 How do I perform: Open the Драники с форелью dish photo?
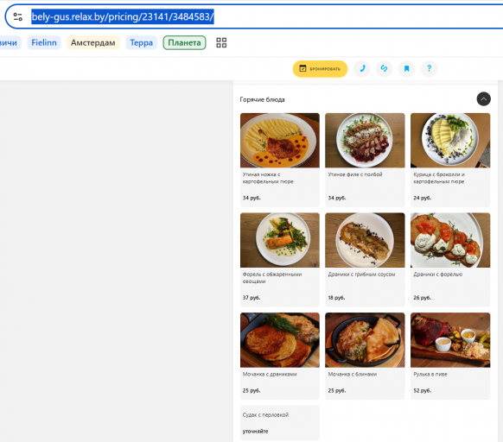(450, 240)
